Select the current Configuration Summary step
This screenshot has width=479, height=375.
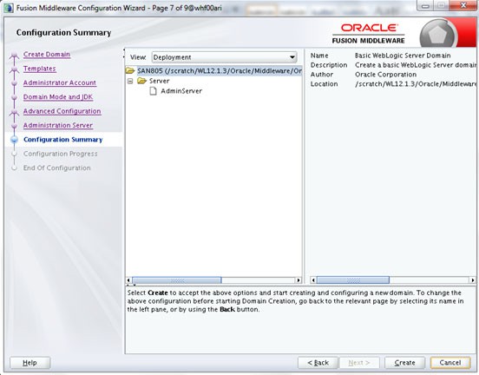63,140
